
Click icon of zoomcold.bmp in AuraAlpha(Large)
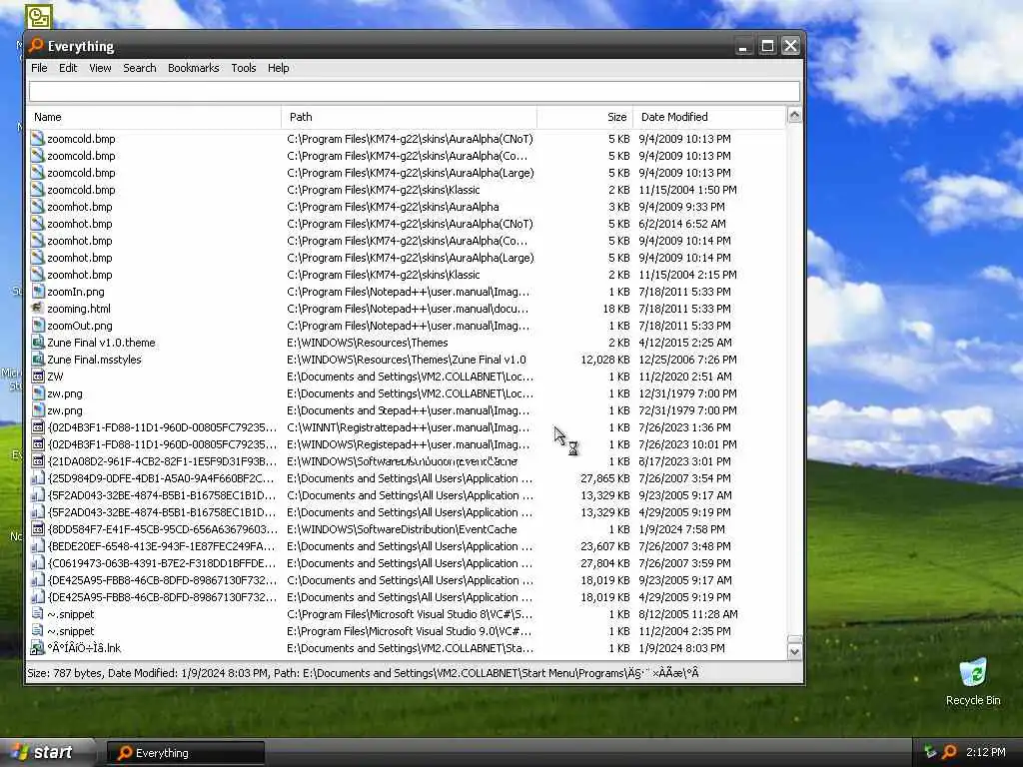[x=38, y=173]
